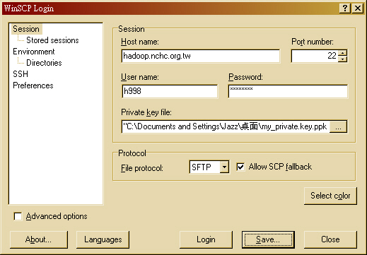
Task: Decrease port number with down arrow
Action: [342, 59]
